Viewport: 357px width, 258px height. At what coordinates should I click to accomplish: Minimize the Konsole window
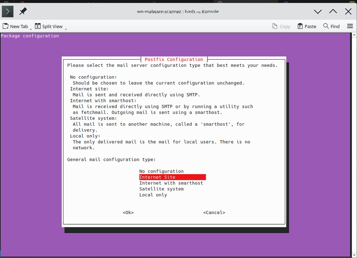pos(318,11)
